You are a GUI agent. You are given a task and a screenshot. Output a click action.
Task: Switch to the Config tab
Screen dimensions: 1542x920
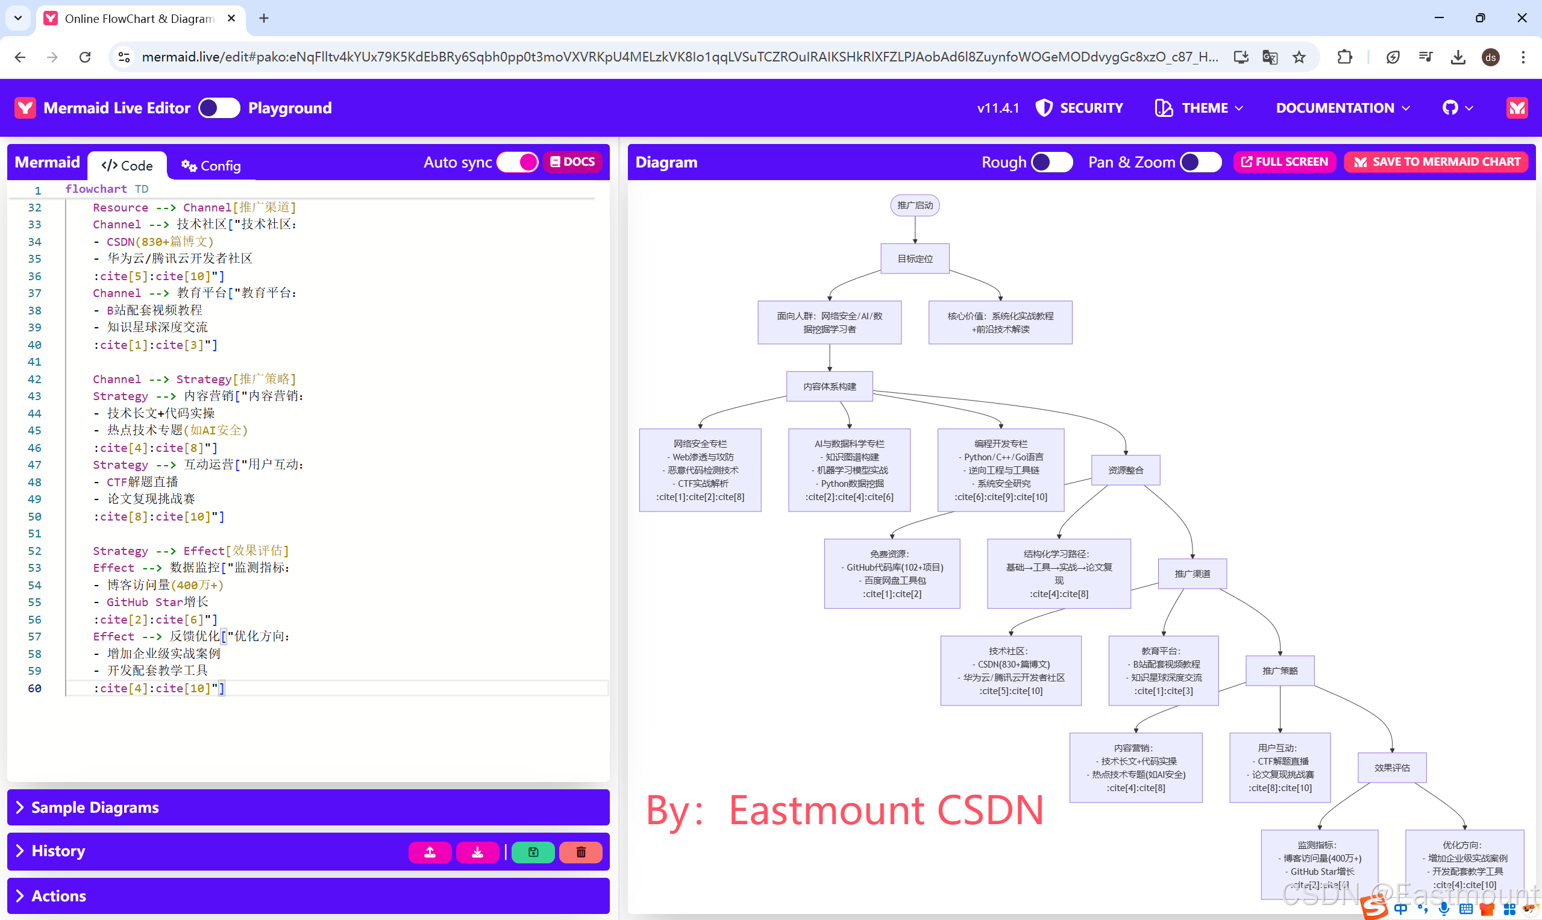tap(211, 166)
